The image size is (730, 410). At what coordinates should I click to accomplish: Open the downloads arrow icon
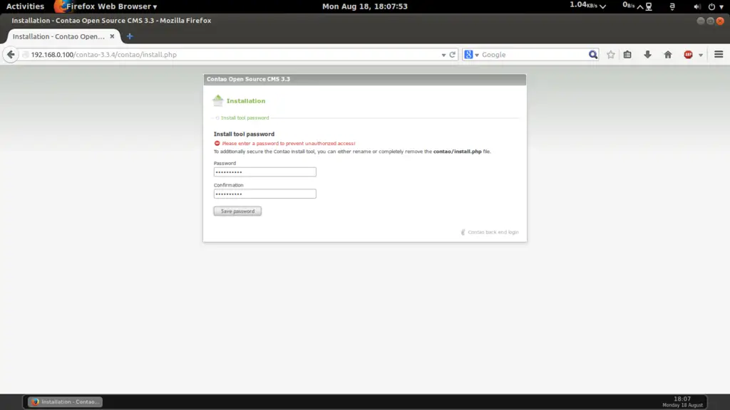click(647, 54)
